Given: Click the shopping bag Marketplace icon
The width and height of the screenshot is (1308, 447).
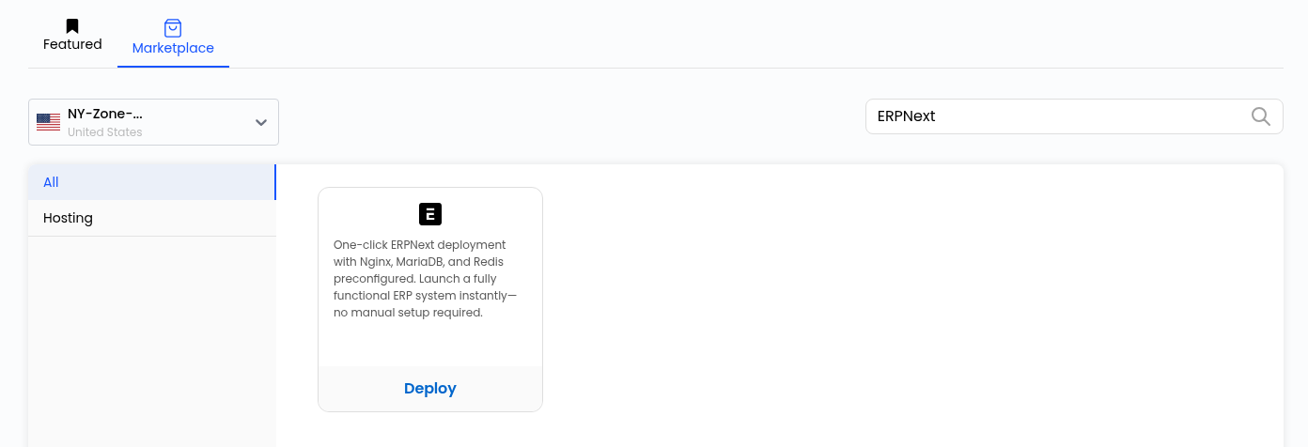Looking at the screenshot, I should 173,28.
